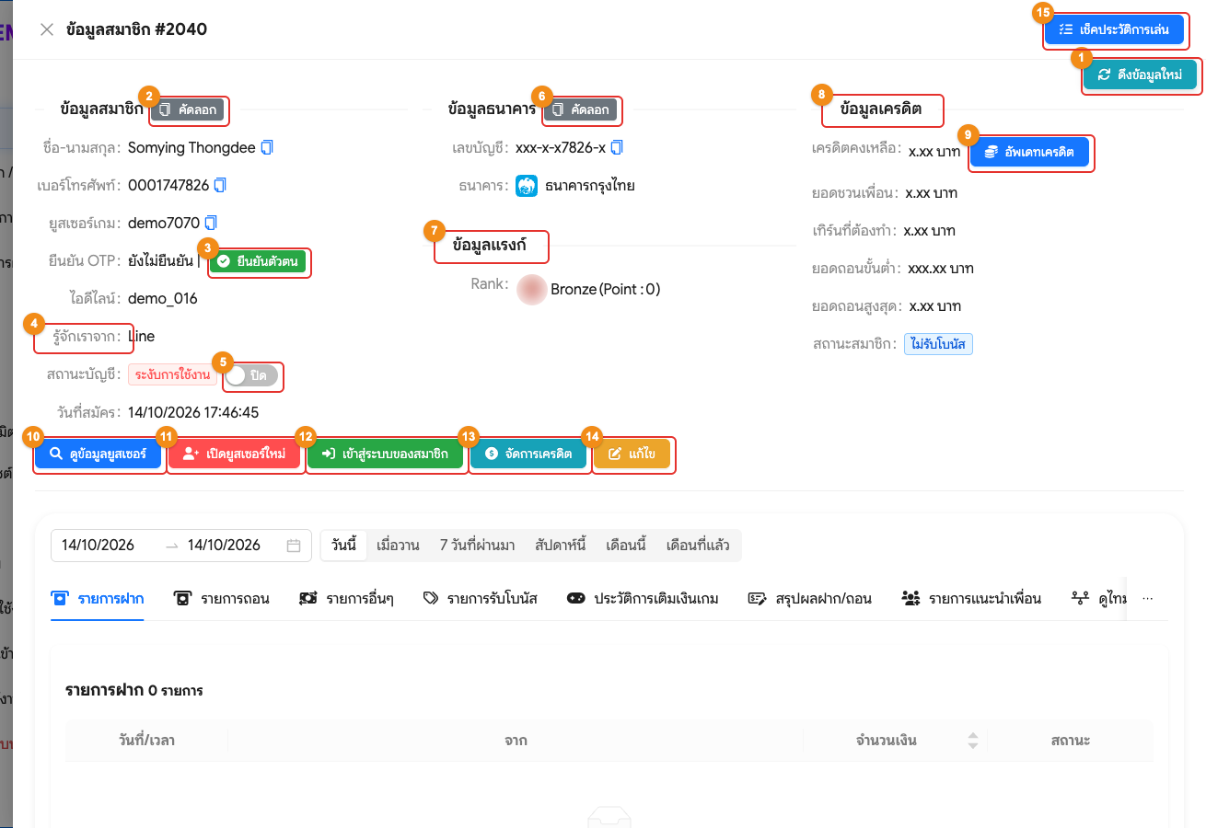
Task: Open เช็คประวัติการเล่น play history
Action: [1114, 29]
